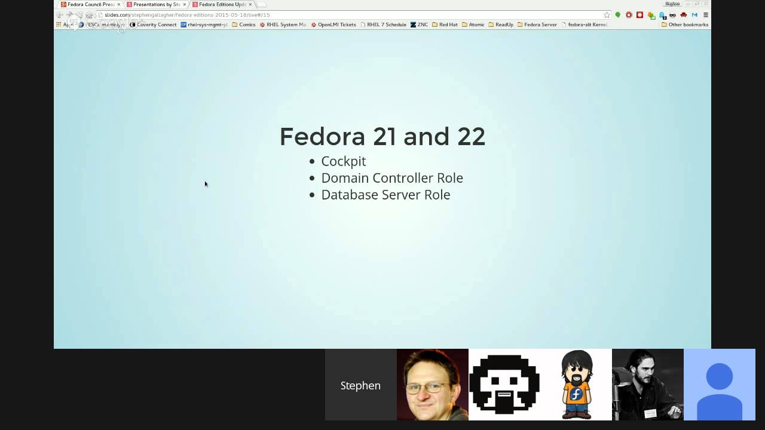Click the red circular extension icon
The image size is (765, 430).
point(629,15)
